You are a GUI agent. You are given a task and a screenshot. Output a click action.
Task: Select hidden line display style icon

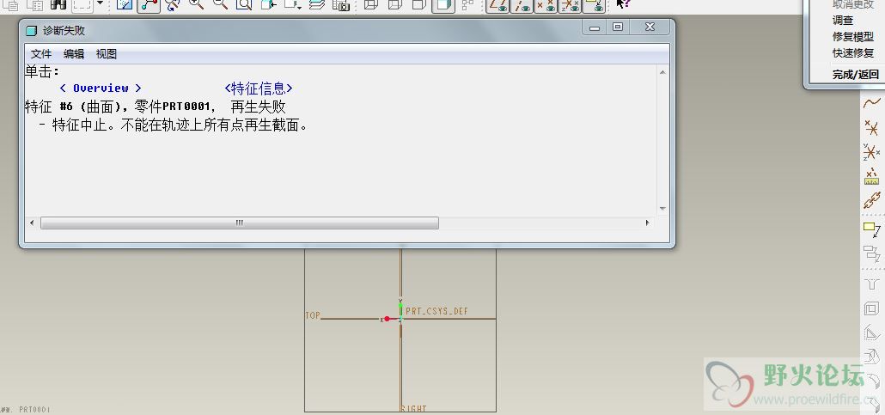click(395, 4)
